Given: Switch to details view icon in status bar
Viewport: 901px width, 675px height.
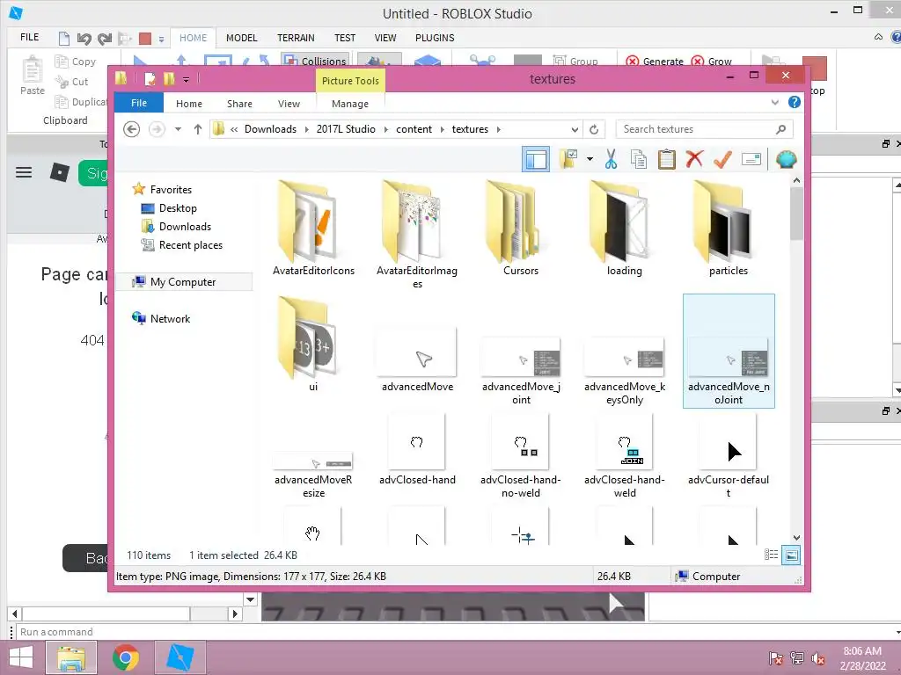Looking at the screenshot, I should (771, 555).
